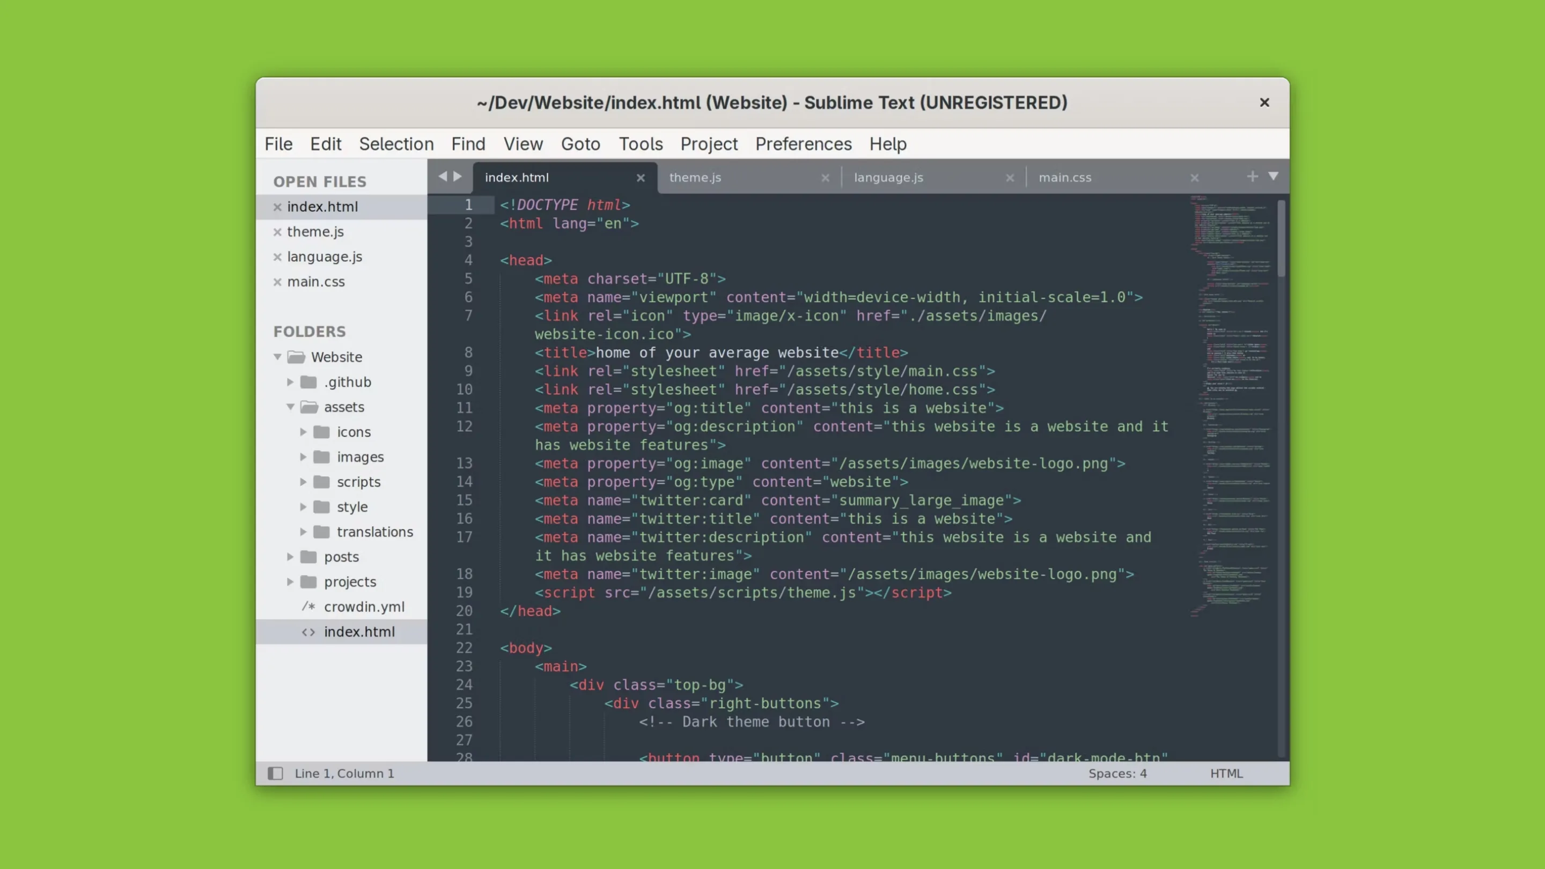The image size is (1545, 869).
Task: Close language.js from the Open Files list
Action: [278, 257]
